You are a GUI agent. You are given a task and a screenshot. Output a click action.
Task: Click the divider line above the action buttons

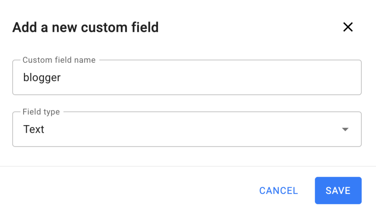coord(188,167)
